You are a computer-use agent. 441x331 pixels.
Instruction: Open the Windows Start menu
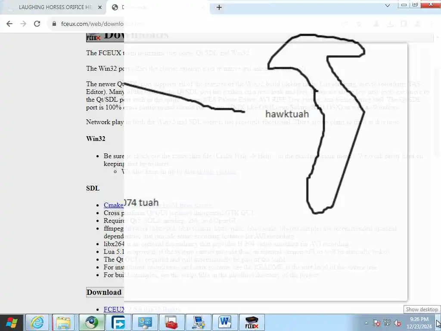click(12, 322)
